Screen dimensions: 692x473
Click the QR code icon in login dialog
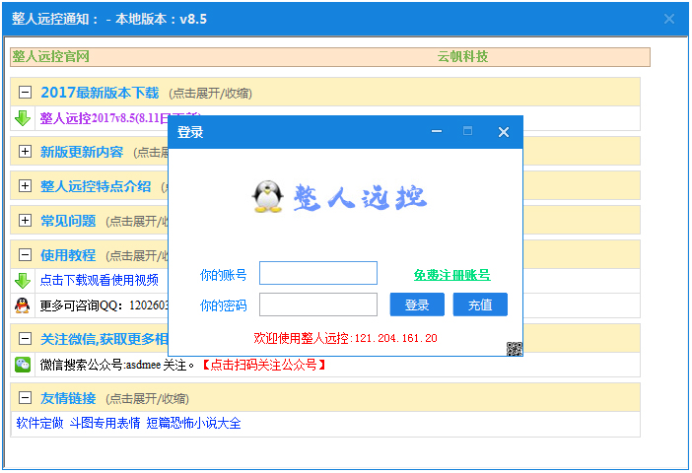(515, 349)
